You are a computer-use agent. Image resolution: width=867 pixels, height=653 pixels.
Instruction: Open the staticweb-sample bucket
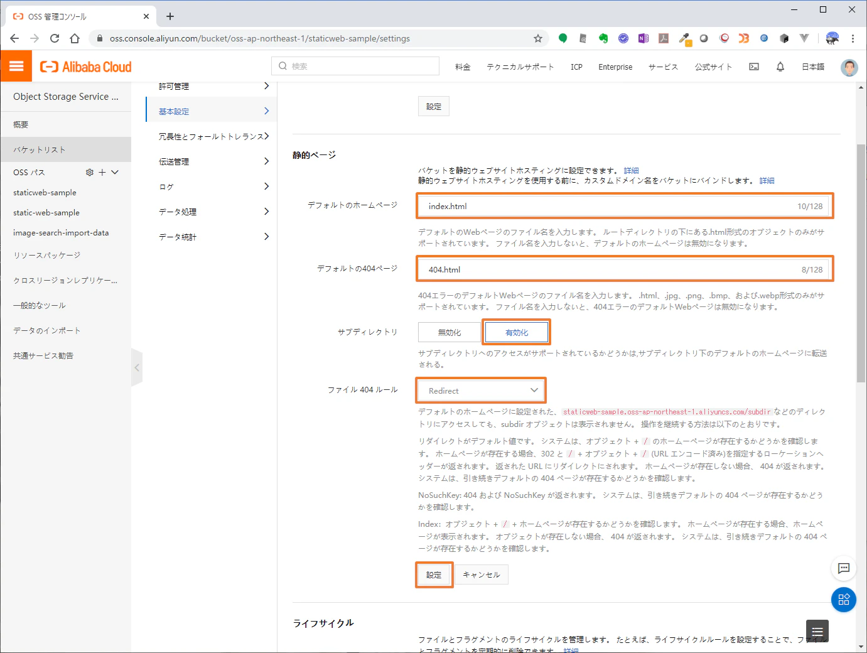[x=45, y=193]
